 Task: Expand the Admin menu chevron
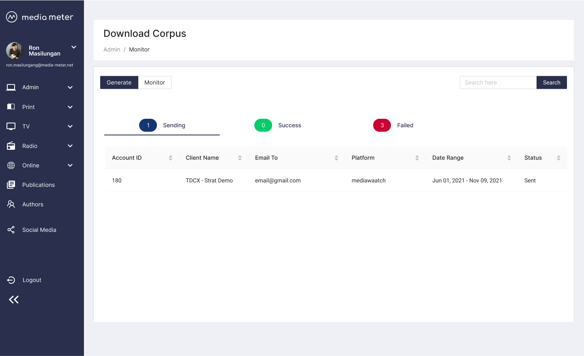coord(70,88)
